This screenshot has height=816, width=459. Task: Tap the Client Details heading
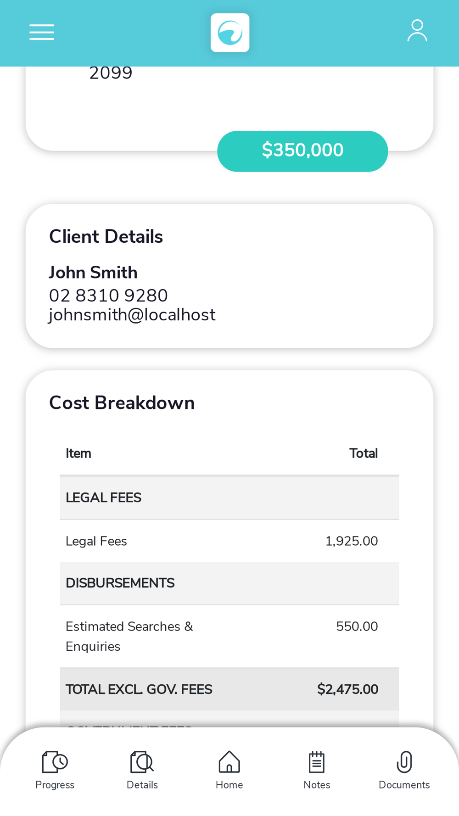[x=106, y=237]
